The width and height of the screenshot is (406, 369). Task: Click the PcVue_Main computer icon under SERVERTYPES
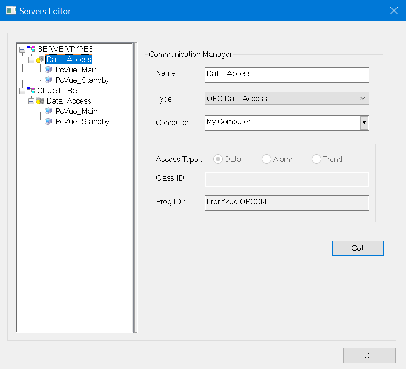click(x=49, y=70)
